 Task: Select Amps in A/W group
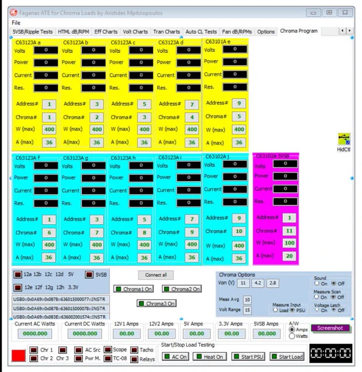(292, 329)
